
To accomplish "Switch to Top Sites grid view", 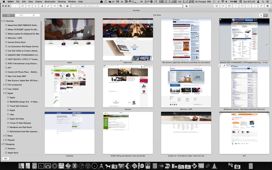I will coord(265,15).
